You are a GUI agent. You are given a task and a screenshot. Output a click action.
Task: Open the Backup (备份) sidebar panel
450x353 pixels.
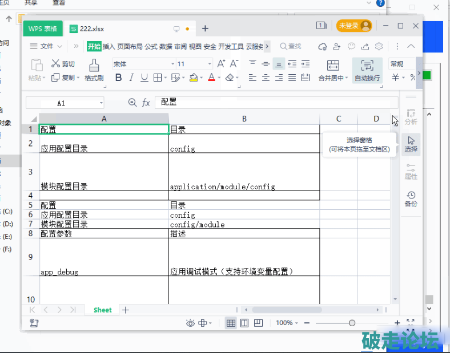pos(411,198)
